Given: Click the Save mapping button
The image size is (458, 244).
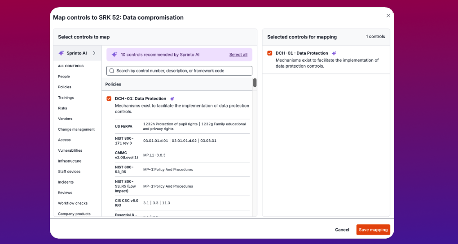Looking at the screenshot, I should coord(373,230).
